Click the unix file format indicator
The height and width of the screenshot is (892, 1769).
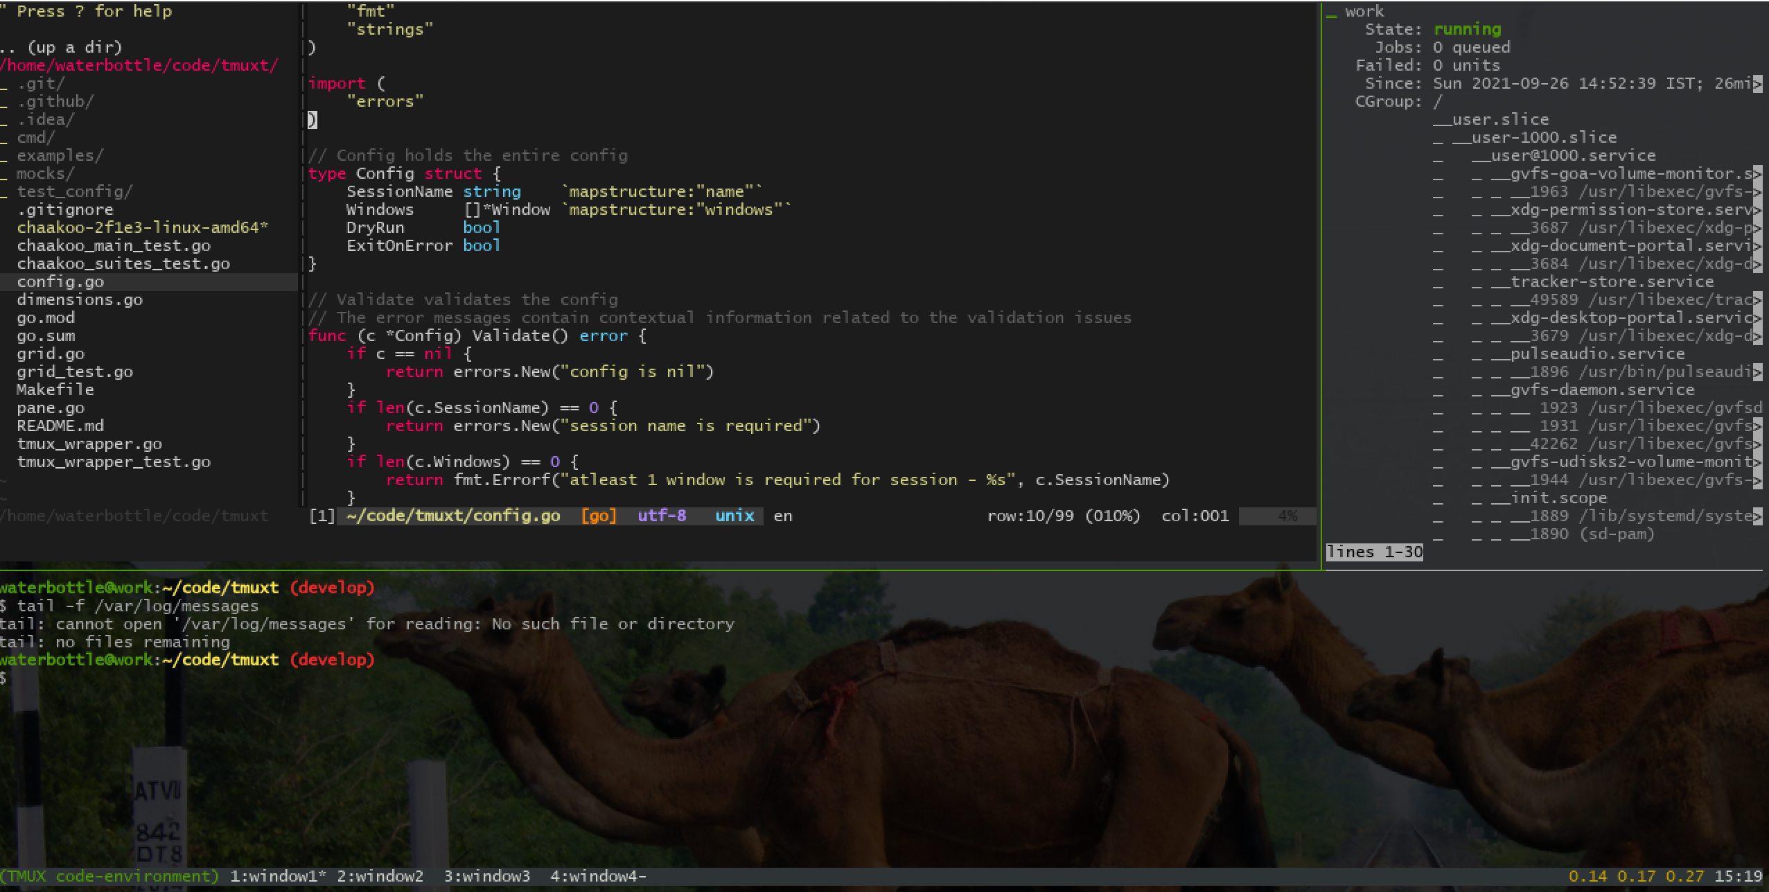(734, 516)
